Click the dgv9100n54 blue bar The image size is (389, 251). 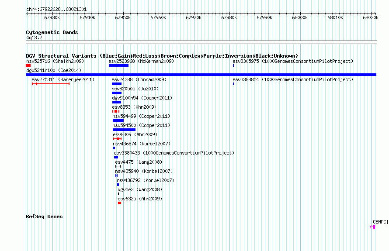pyautogui.click(x=117, y=102)
